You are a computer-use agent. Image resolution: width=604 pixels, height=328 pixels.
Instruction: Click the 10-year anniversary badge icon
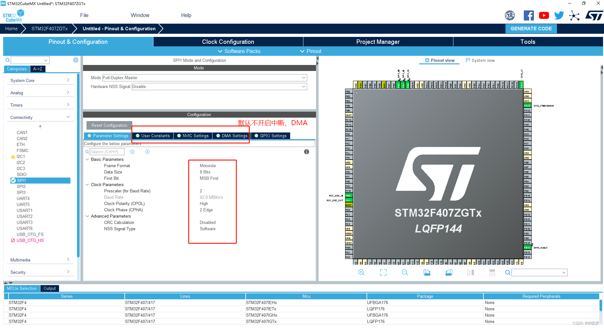coord(510,15)
